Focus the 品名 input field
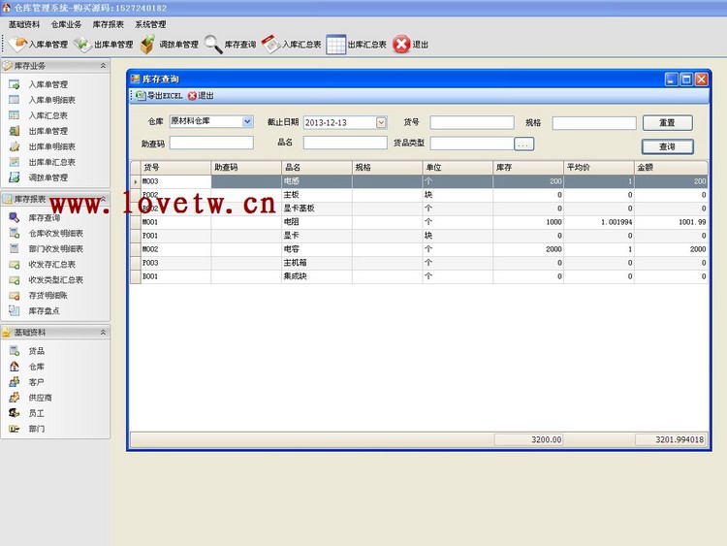Image resolution: width=727 pixels, height=546 pixels. pos(345,143)
